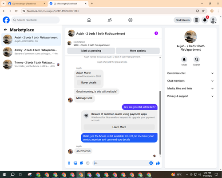
Task: Click chat scroll down arrow
Action: click(160, 156)
